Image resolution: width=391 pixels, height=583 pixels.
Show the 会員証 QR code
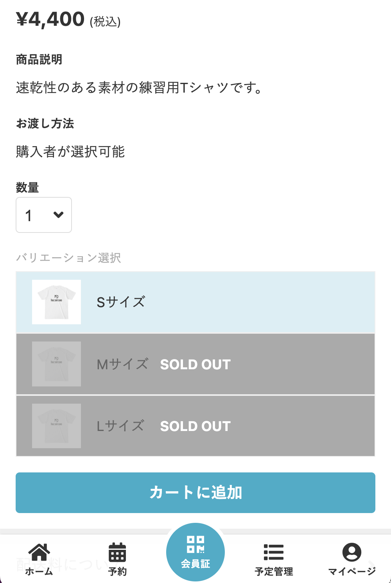195,544
